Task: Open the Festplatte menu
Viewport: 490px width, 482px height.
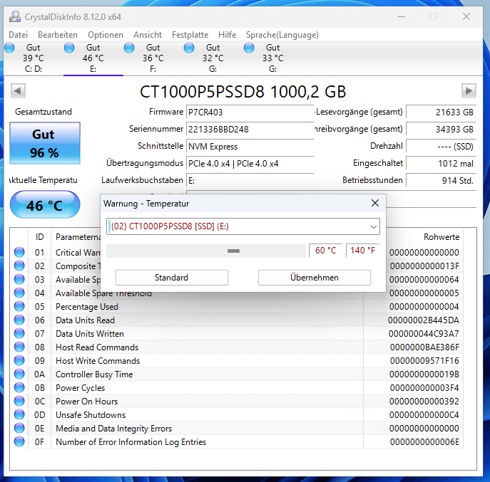Action: (190, 35)
